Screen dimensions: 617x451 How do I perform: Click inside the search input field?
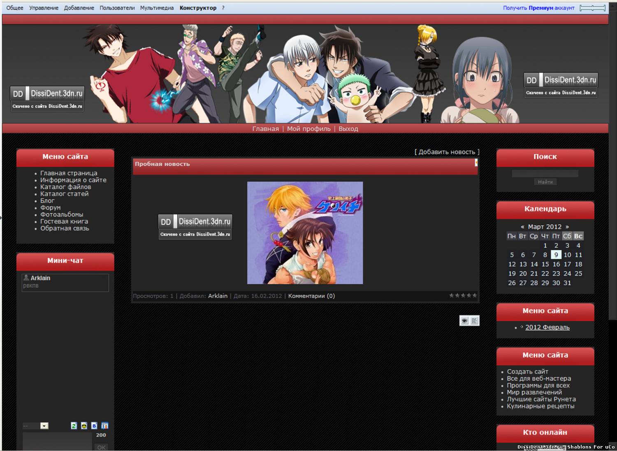coord(545,173)
